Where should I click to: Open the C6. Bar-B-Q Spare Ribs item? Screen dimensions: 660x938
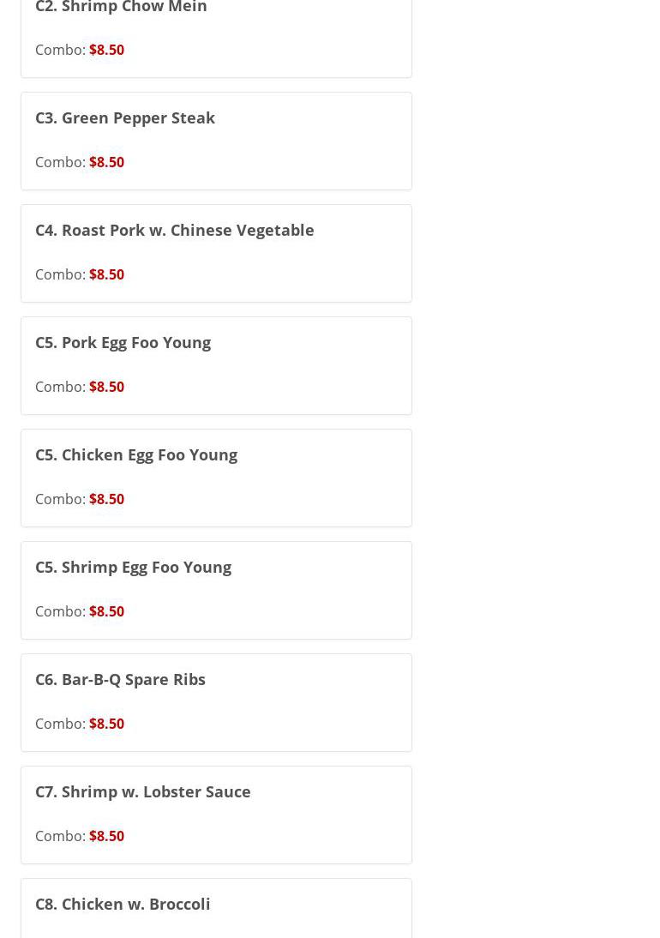pyautogui.click(x=120, y=679)
